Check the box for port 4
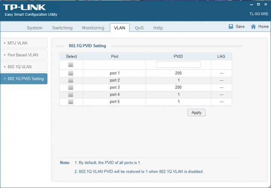This screenshot has width=271, height=188. 70,95
